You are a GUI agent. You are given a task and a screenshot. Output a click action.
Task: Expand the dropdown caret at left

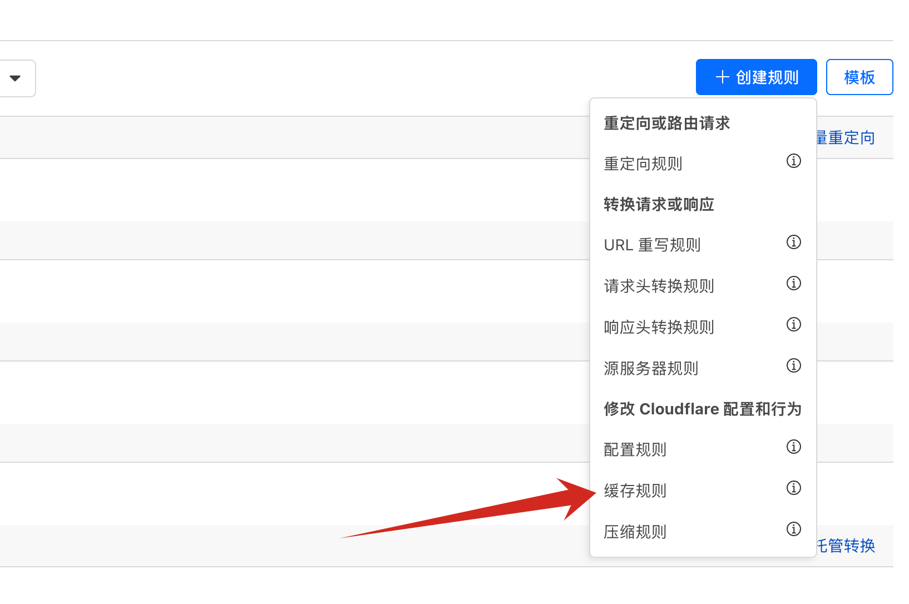(x=16, y=78)
